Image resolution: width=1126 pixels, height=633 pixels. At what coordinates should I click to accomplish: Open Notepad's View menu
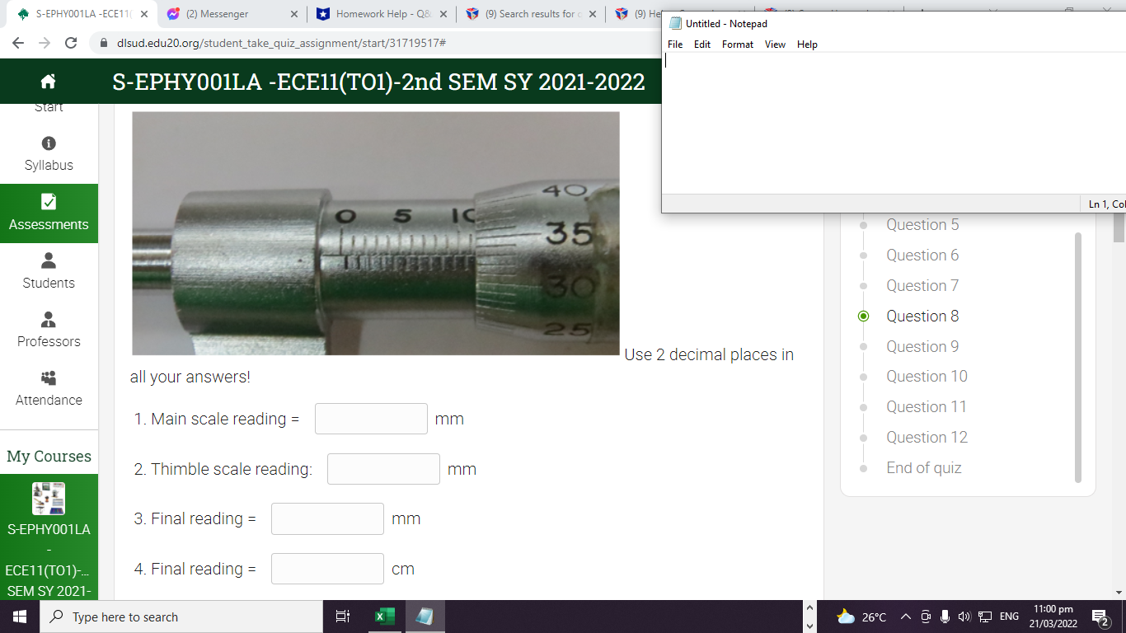pos(775,45)
